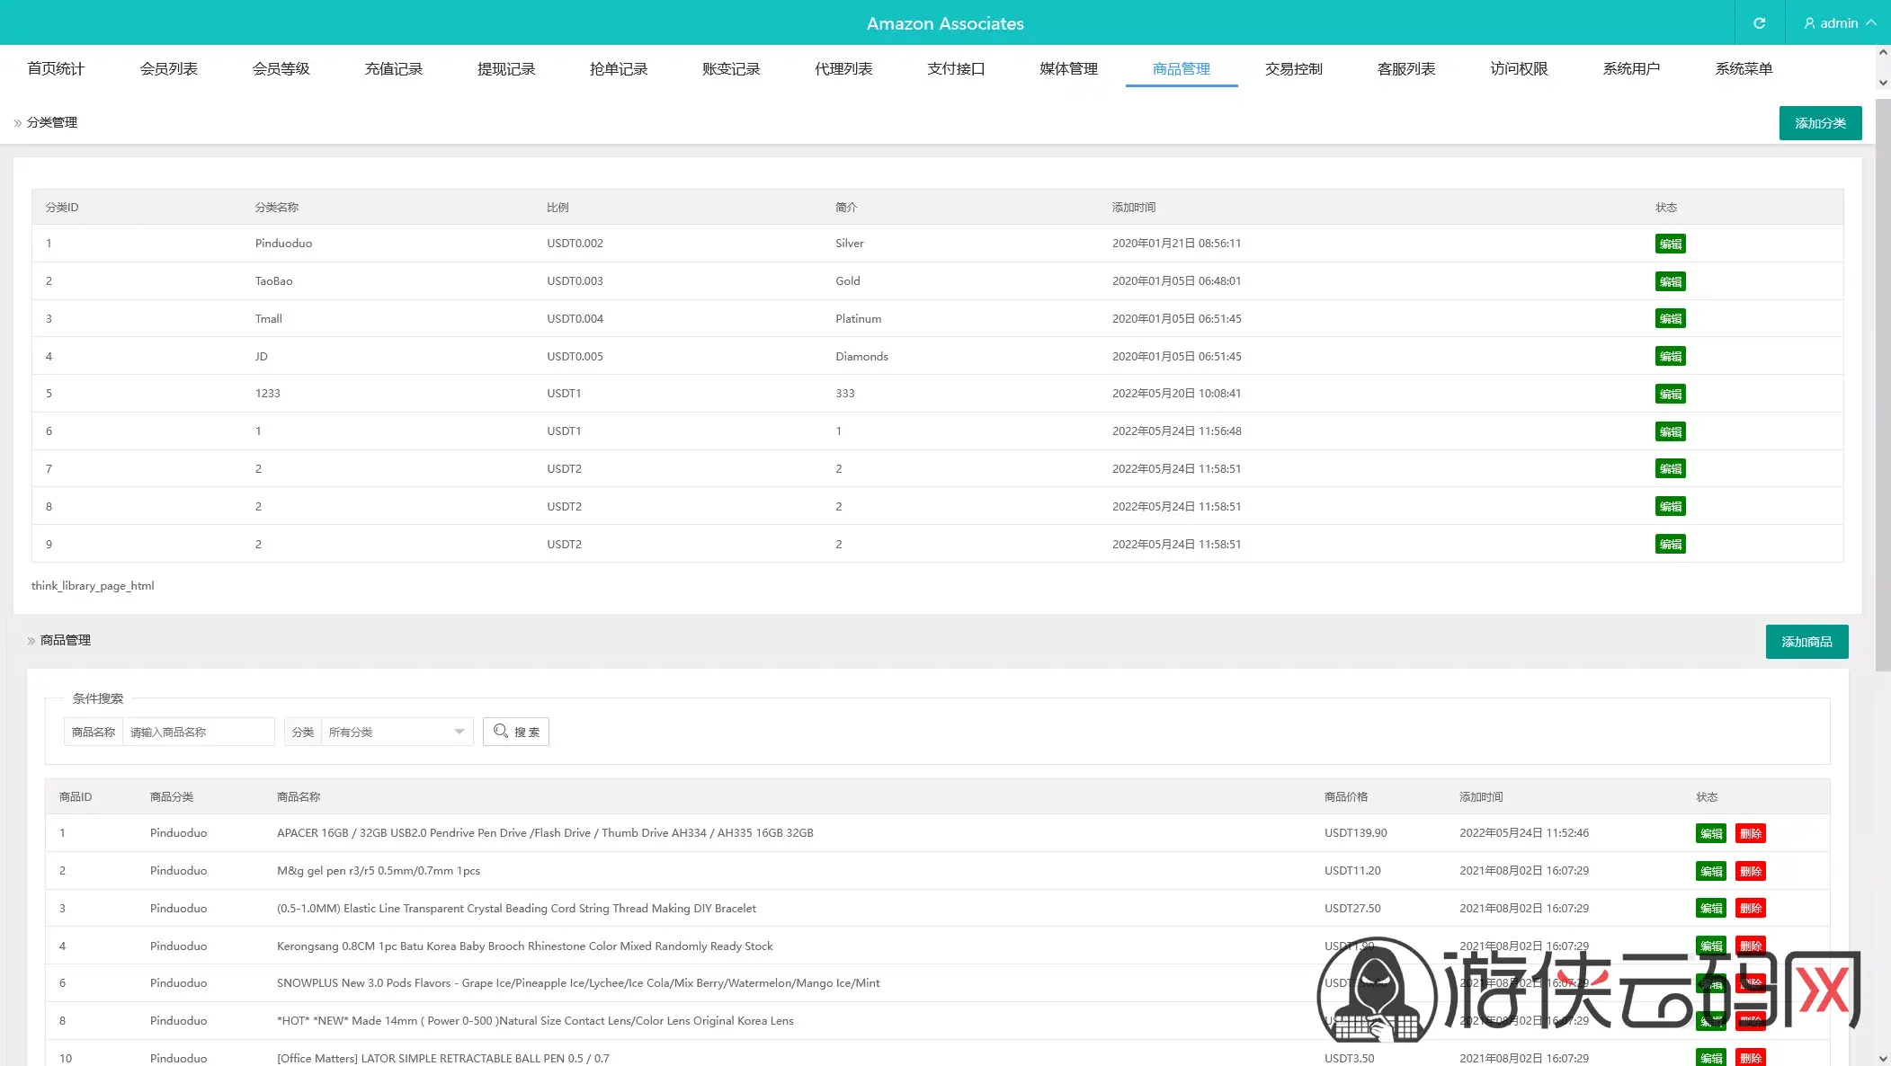Open the 系统菜单 tab
The image size is (1891, 1066).
1743,69
